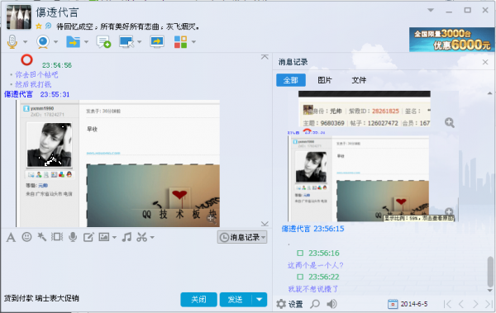The image size is (496, 313).
Task: Click the star level icon under name
Action: [39, 26]
